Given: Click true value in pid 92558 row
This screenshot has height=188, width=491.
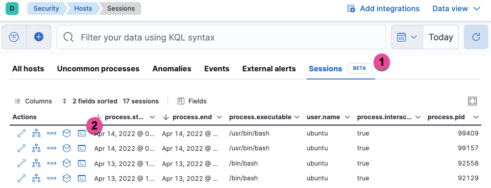Looking at the screenshot, I should 363,163.
